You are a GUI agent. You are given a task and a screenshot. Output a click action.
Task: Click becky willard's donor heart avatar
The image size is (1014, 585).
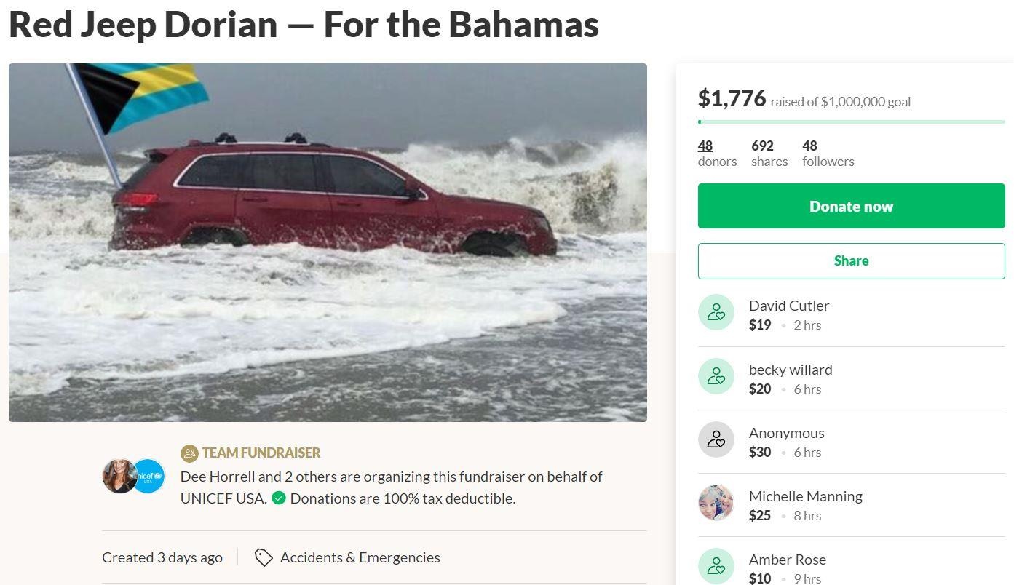(x=716, y=376)
